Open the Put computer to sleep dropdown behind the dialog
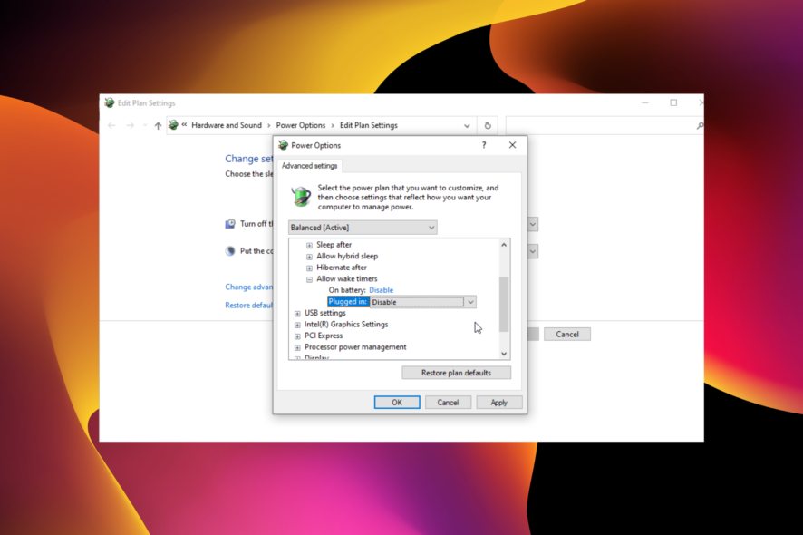Image resolution: width=803 pixels, height=535 pixels. 533,251
